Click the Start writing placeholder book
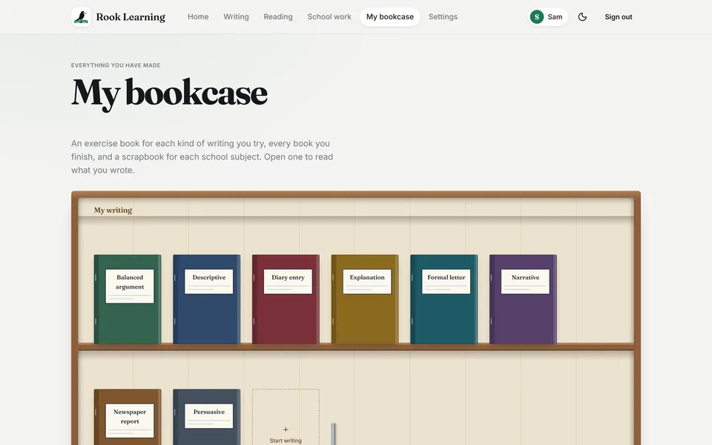Image resolution: width=712 pixels, height=445 pixels. pyautogui.click(x=286, y=418)
